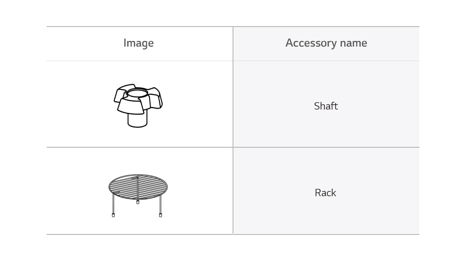Click the shaft accessory illustration
Viewport: 466px width, 261px height.
[138, 105]
